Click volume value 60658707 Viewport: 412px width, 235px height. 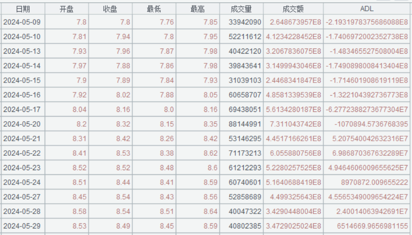(245, 95)
